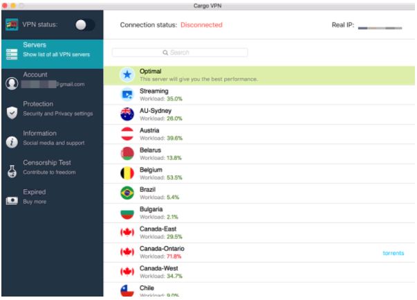417x300 pixels.
Task: Click the Canada-Ontario flag icon
Action: (x=127, y=252)
